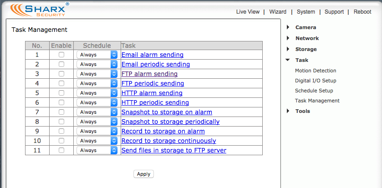
Task: Expand the Storage section arrow
Action: click(288, 49)
